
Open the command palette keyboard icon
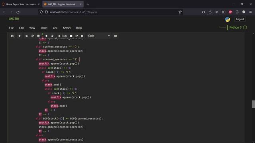(x=116, y=36)
